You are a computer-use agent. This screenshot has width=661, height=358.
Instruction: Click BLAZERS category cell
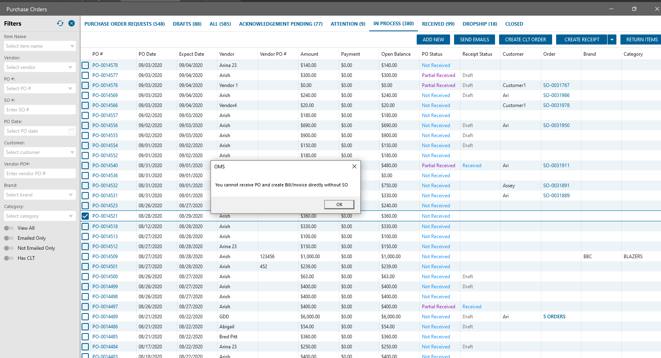tap(633, 257)
